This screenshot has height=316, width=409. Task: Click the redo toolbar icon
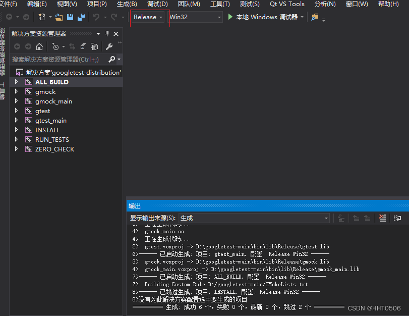tap(114, 17)
